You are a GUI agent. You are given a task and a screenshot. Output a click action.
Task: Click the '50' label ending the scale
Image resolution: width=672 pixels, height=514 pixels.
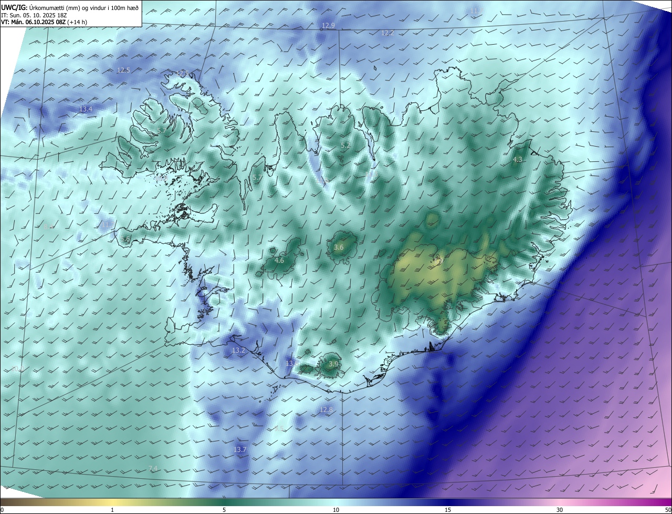(x=668, y=510)
